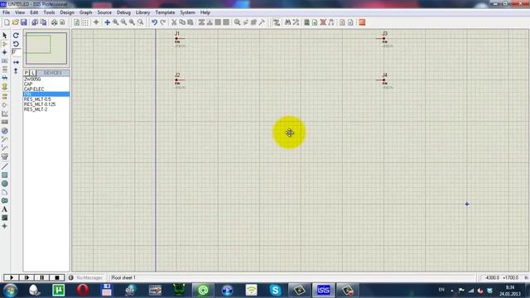The image size is (530, 298).
Task: Select Terminals mode
Action: pyautogui.click(x=5, y=96)
